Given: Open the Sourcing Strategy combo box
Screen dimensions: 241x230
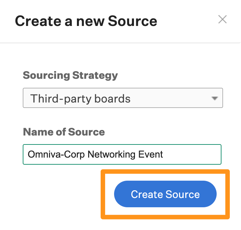Looking at the screenshot, I should point(123,98).
